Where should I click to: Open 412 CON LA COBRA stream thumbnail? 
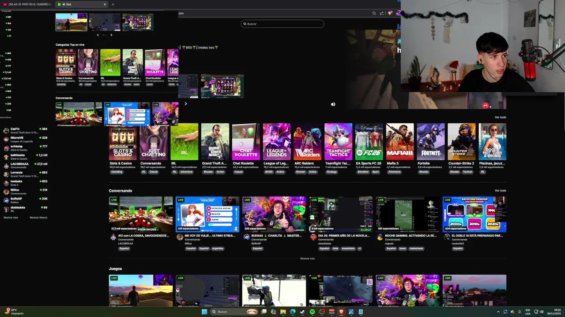click(141, 214)
